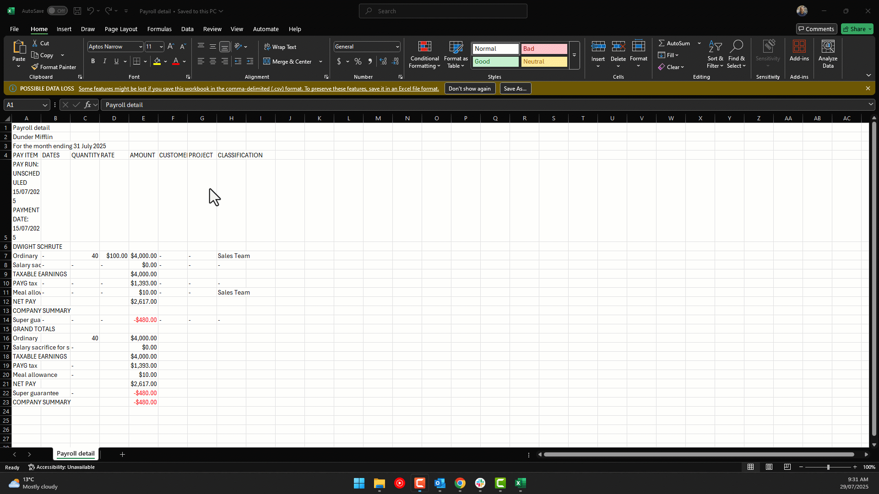Toggle bottom vertical alignment
879x494 pixels.
pyautogui.click(x=225, y=47)
